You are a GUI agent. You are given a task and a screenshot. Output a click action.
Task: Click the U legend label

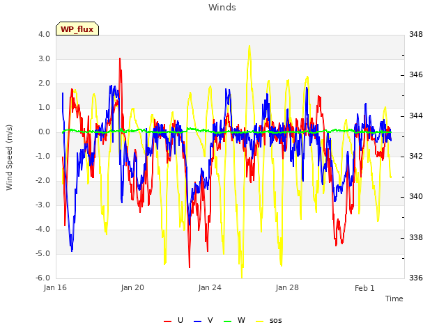(x=180, y=320)
